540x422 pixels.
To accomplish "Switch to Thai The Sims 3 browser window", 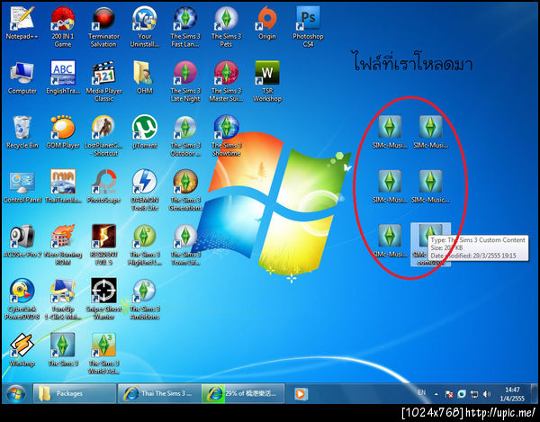I will click(x=159, y=393).
